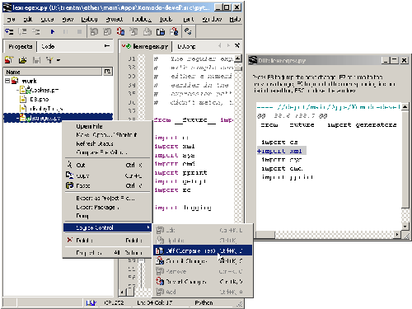
Task: Click the Diff icon in Source Control submenu
Action: (160, 250)
